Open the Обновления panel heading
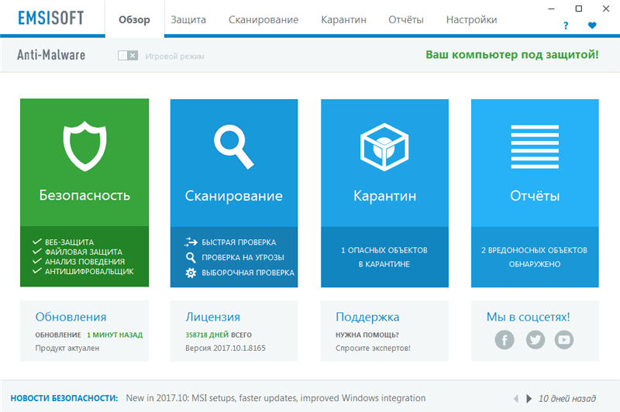Viewport: 620px width, 412px height. [71, 317]
